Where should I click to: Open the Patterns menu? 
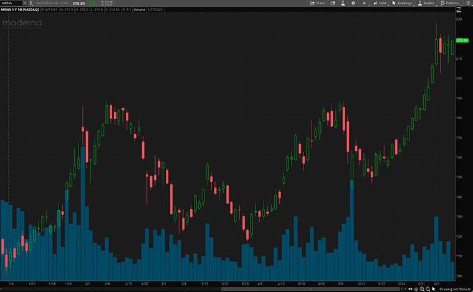[449, 3]
